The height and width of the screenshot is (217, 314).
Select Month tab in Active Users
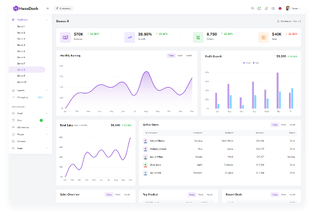292,125
